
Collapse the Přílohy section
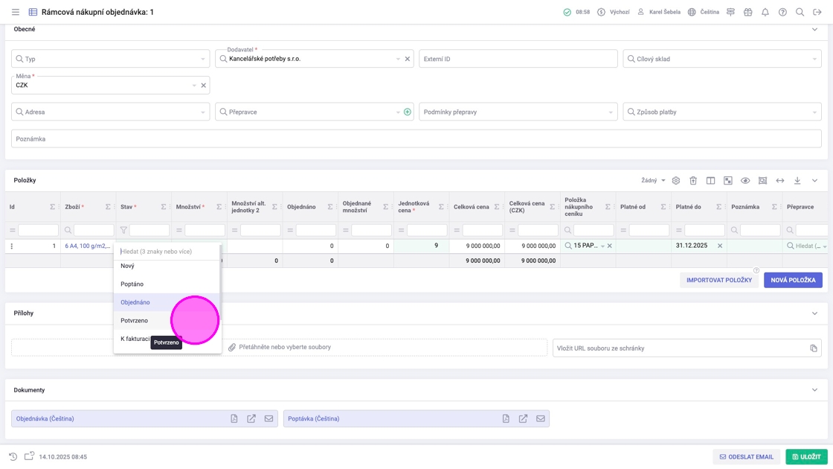click(x=814, y=313)
